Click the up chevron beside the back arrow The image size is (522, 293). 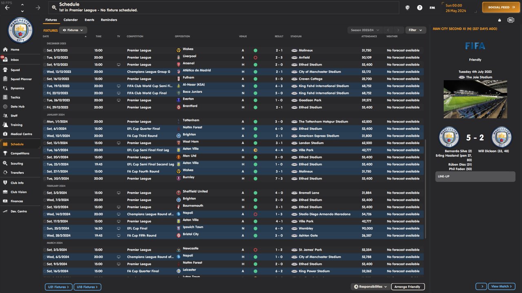(x=22, y=5)
